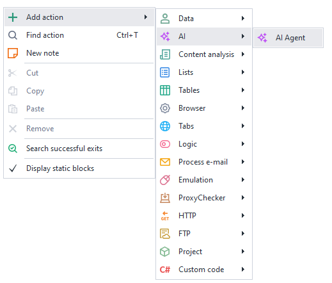This screenshot has height=283, width=332.
Task: Expand the Logic submenu arrow
Action: click(243, 144)
